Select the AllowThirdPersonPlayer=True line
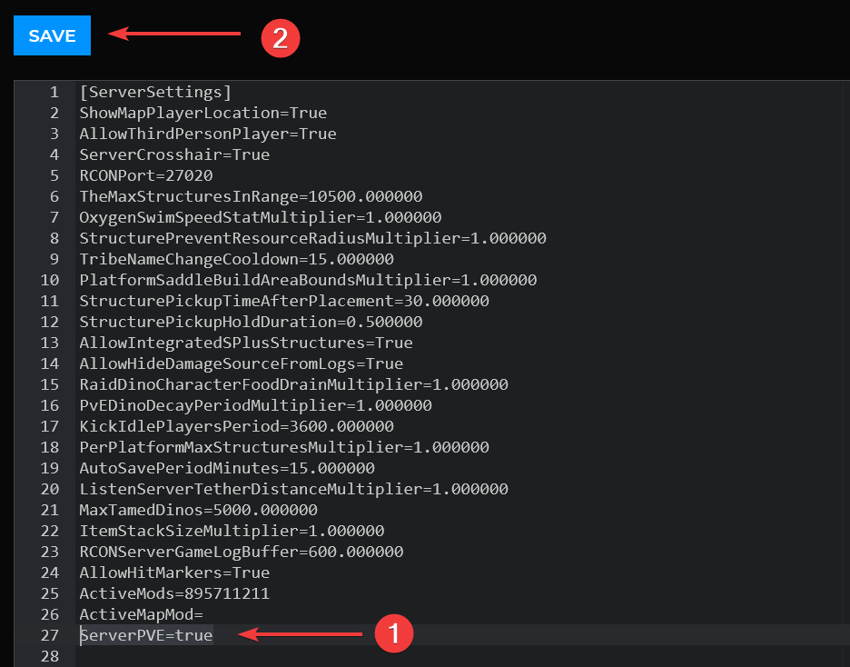This screenshot has height=667, width=850. click(x=195, y=134)
